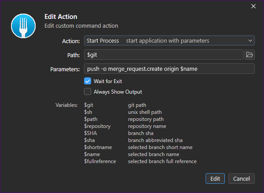Click 'selected branch name' description
Viewport: 264px width, 193px height.
coord(154,154)
